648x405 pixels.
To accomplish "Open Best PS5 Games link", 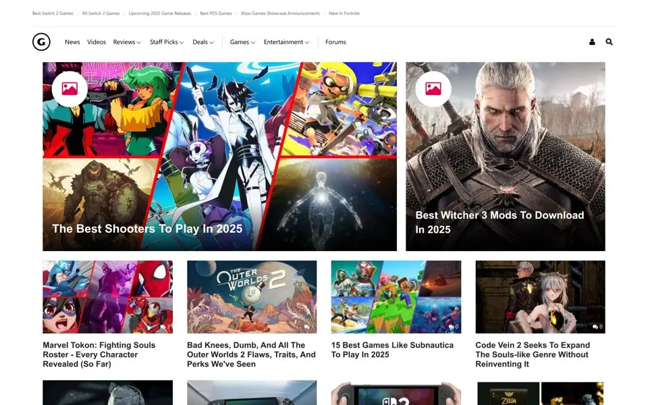I will click(216, 13).
